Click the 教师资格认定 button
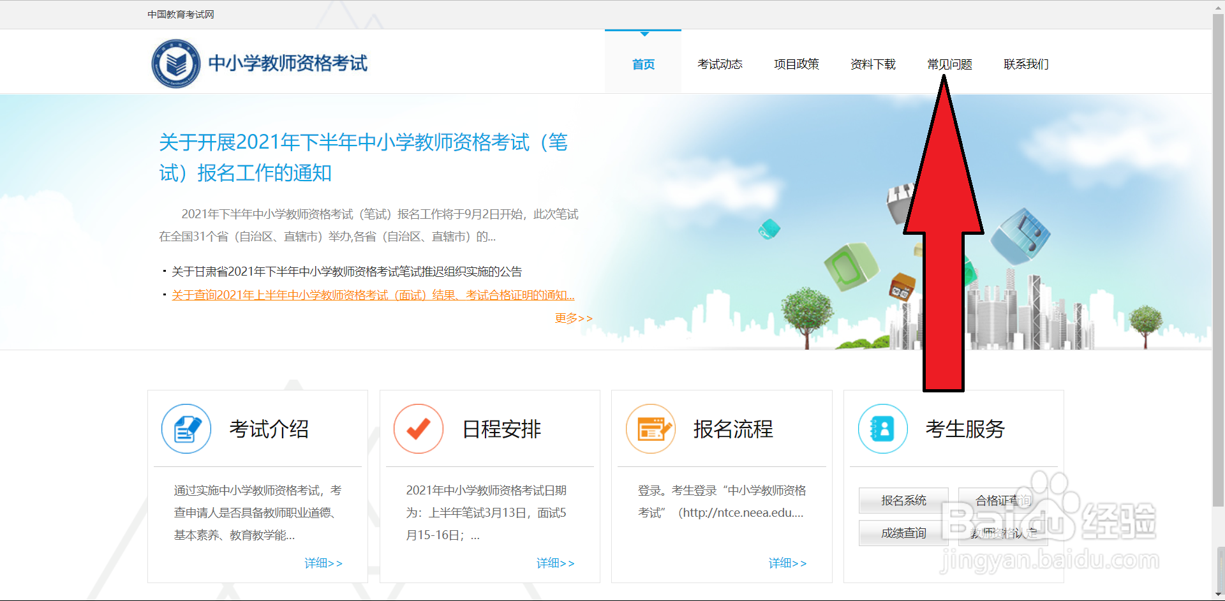 click(x=1003, y=533)
